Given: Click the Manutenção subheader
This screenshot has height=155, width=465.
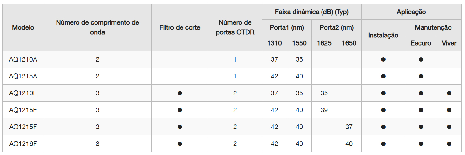Looking at the screenshot, I should [433, 27].
